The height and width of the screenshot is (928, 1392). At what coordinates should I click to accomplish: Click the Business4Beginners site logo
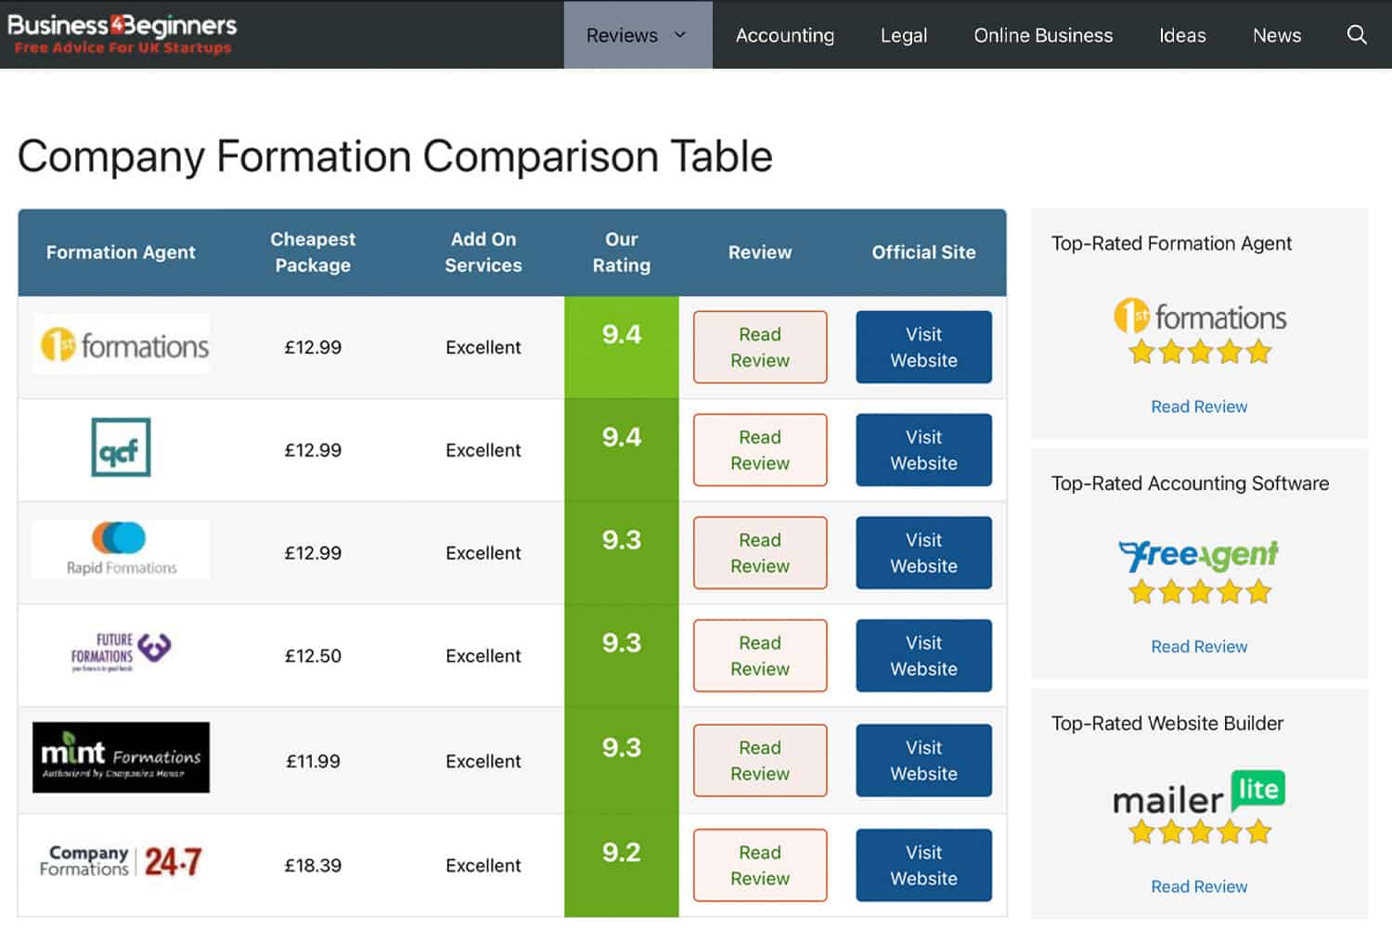[x=122, y=34]
